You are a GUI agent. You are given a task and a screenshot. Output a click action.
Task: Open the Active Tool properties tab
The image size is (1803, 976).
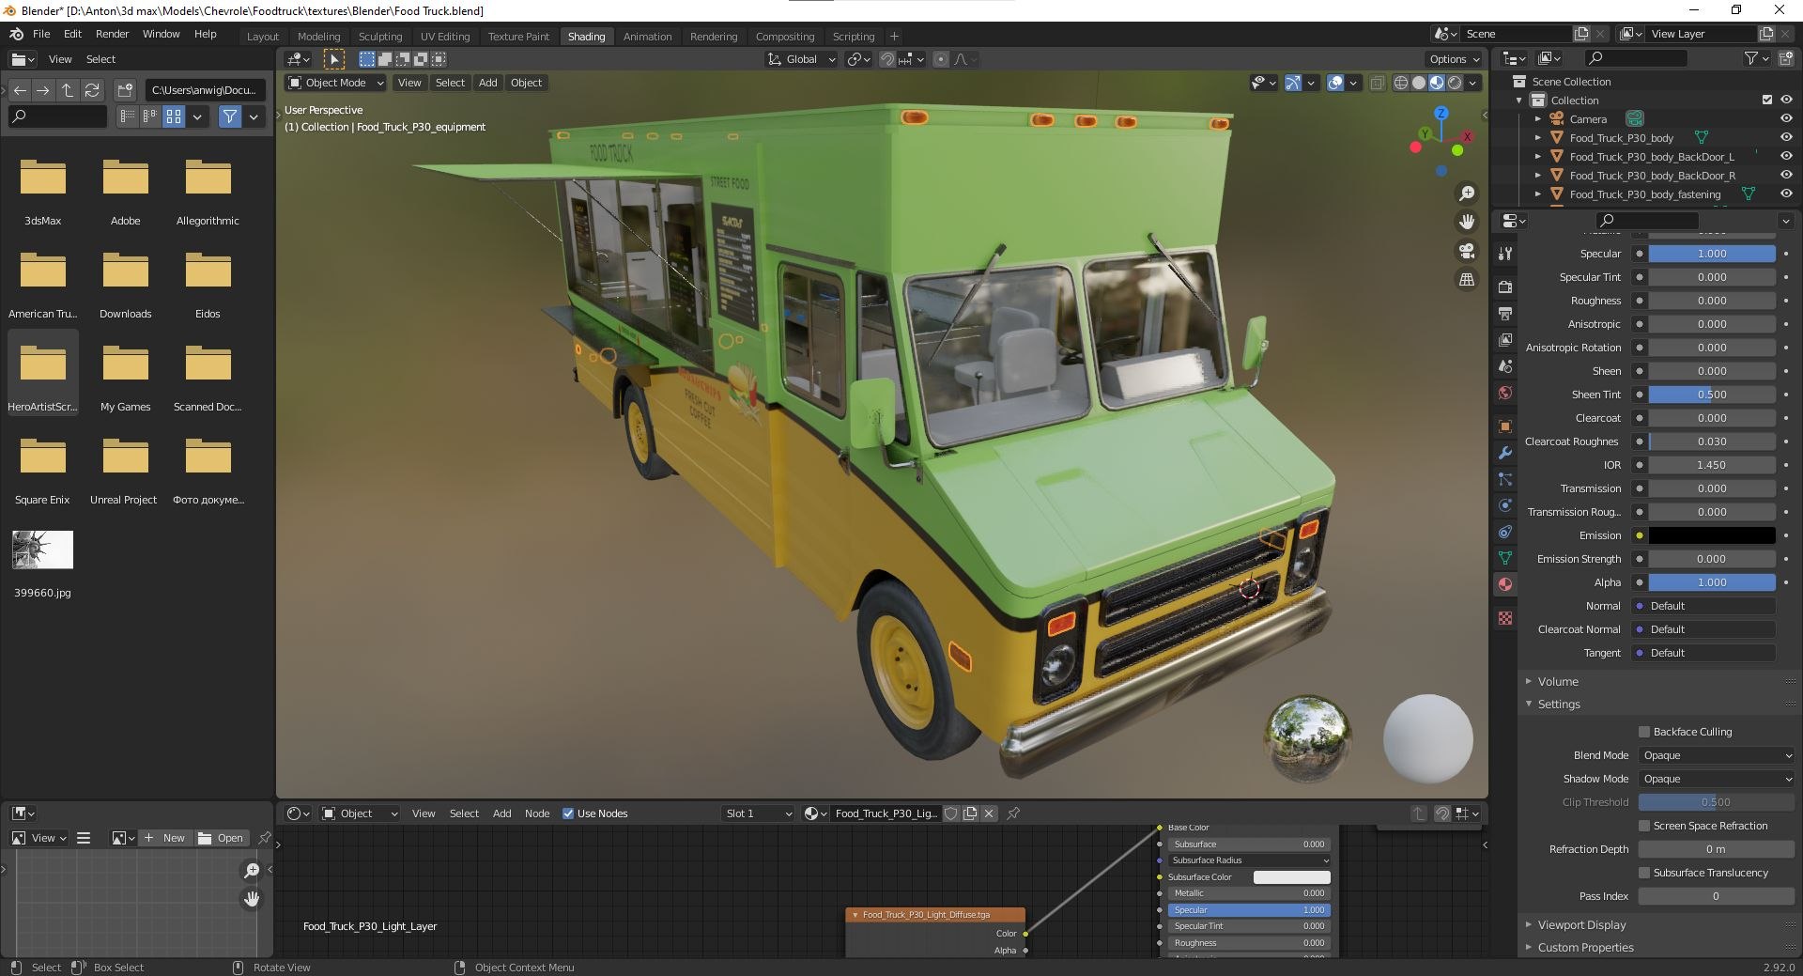pos(1505,254)
